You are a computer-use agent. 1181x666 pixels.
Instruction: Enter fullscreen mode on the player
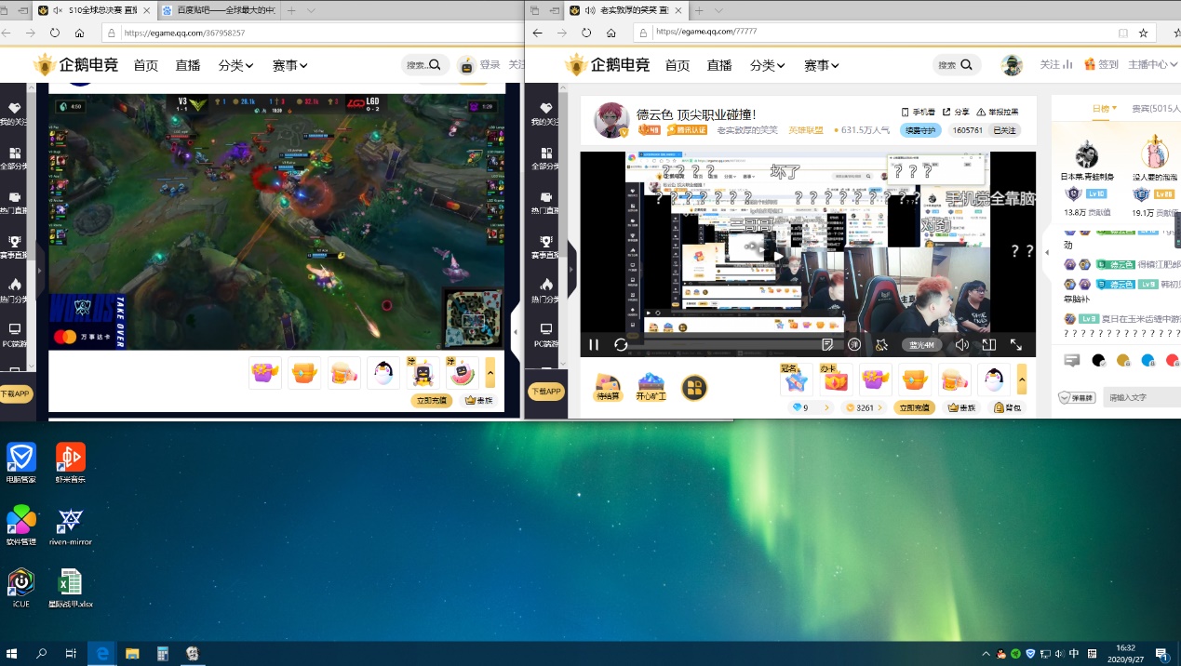pos(1017,344)
